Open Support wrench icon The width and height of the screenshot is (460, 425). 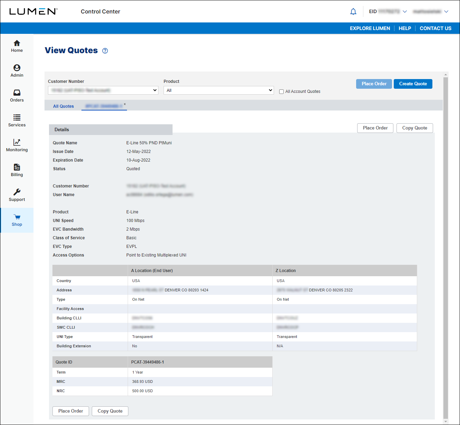click(17, 195)
